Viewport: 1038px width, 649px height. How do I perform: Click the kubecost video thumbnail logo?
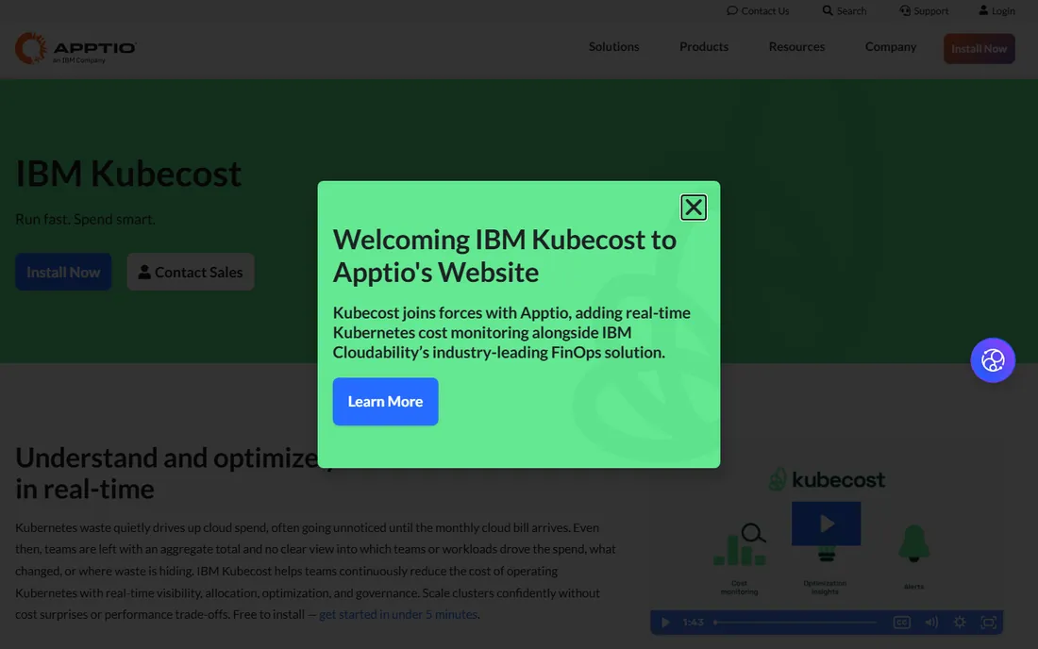pyautogui.click(x=827, y=479)
